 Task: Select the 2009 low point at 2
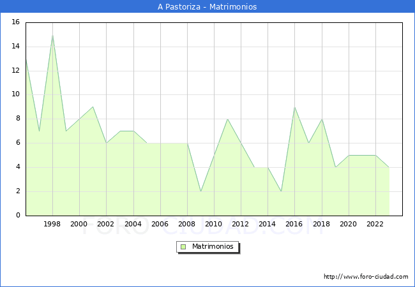click(200, 191)
